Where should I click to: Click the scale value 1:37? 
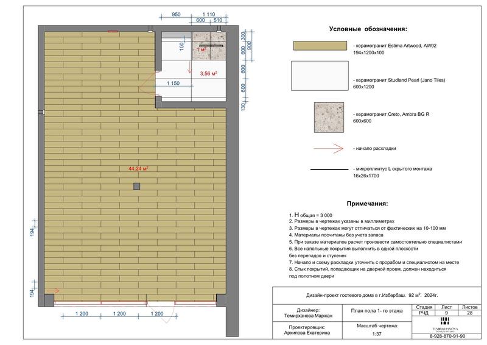click(x=377, y=334)
